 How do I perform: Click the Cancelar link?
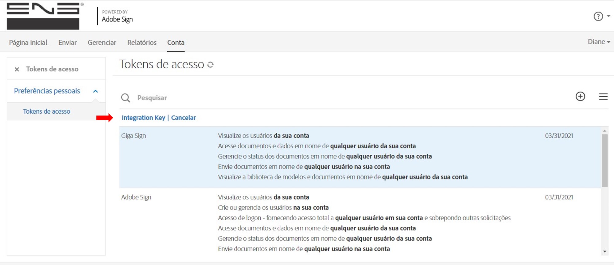(183, 118)
